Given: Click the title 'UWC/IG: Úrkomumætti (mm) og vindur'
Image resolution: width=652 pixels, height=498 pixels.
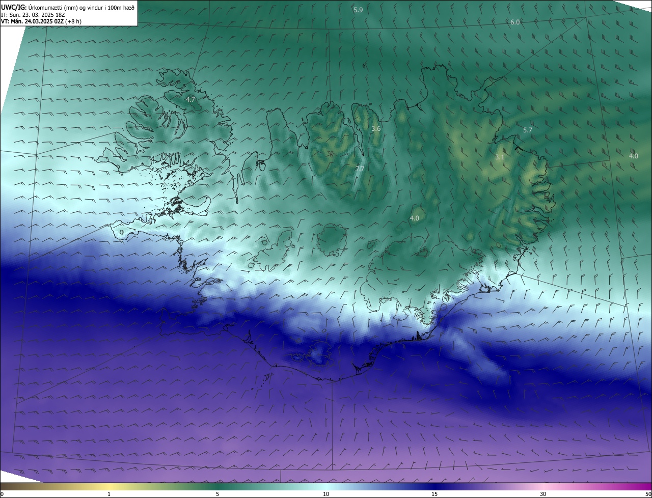Looking at the screenshot, I should (x=68, y=7).
